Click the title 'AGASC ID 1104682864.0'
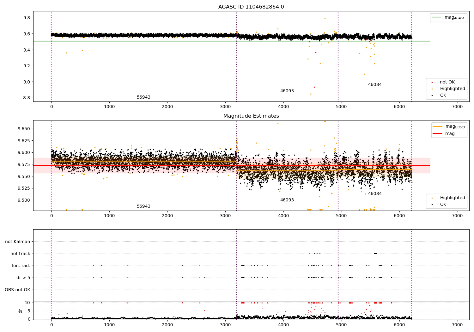This screenshot has width=474, height=332. click(251, 7)
